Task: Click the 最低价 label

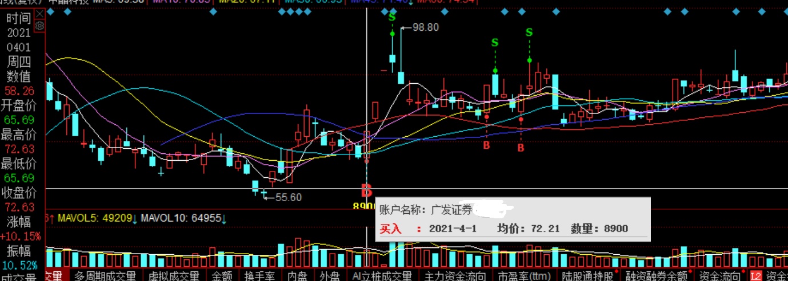Action: [x=19, y=164]
